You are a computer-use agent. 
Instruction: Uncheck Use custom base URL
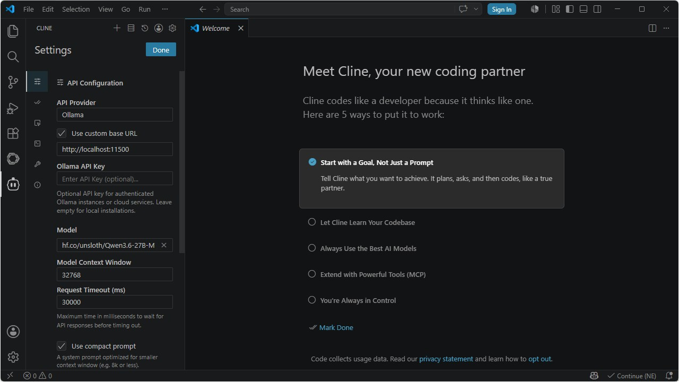[x=62, y=133]
